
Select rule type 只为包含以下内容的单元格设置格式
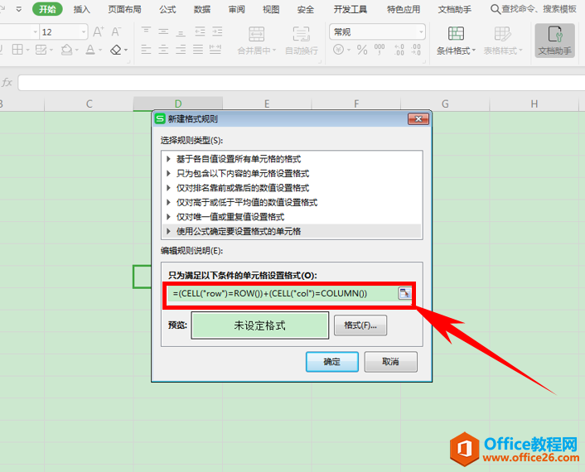click(292, 173)
